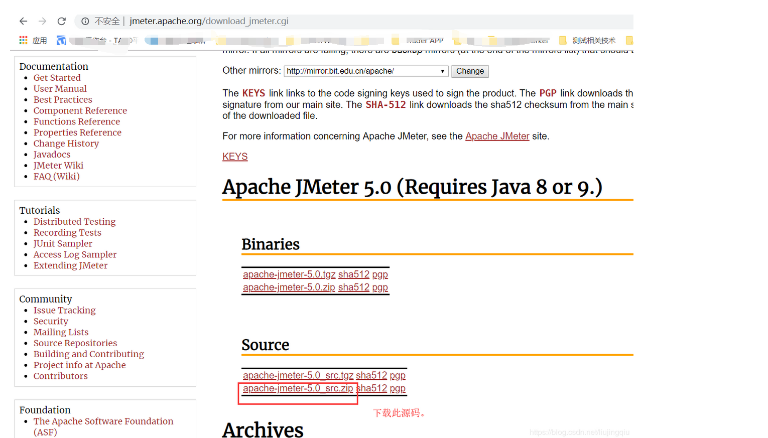Open Project info at Apache
This screenshot has height=438, width=768.
click(79, 366)
